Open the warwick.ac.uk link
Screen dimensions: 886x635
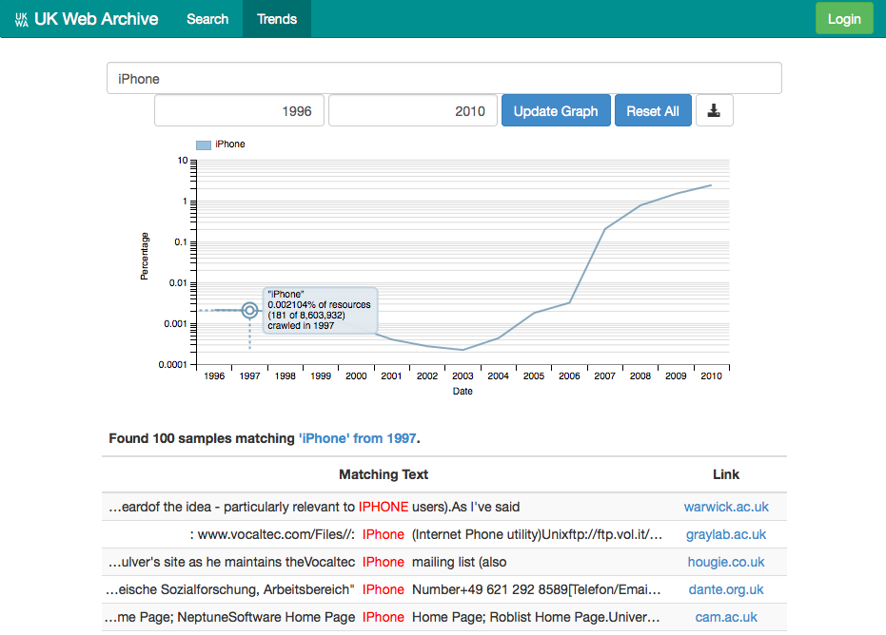pyautogui.click(x=726, y=508)
